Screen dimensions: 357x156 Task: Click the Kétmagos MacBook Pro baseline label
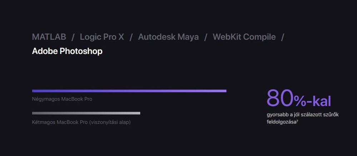coord(81,122)
